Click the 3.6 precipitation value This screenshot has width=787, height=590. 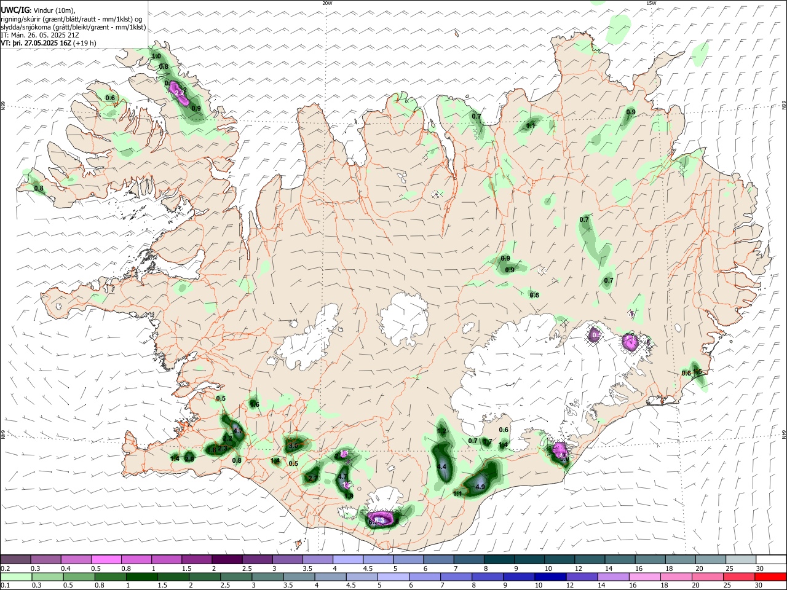pyautogui.click(x=293, y=446)
